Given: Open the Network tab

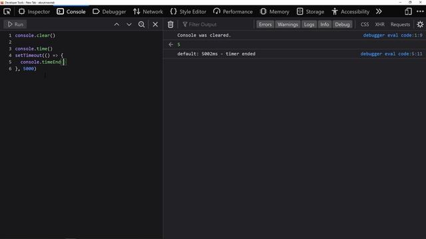Looking at the screenshot, I should tap(148, 12).
